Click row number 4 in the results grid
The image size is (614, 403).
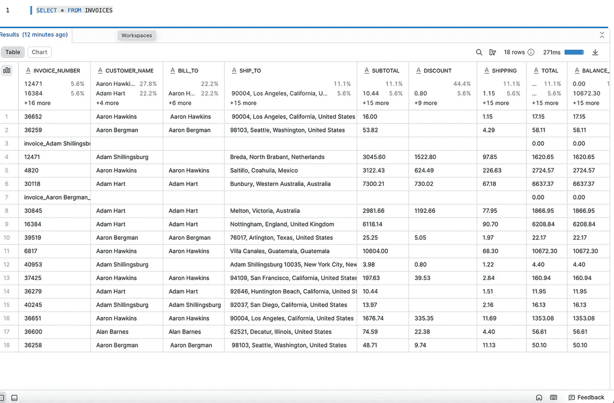[6, 157]
